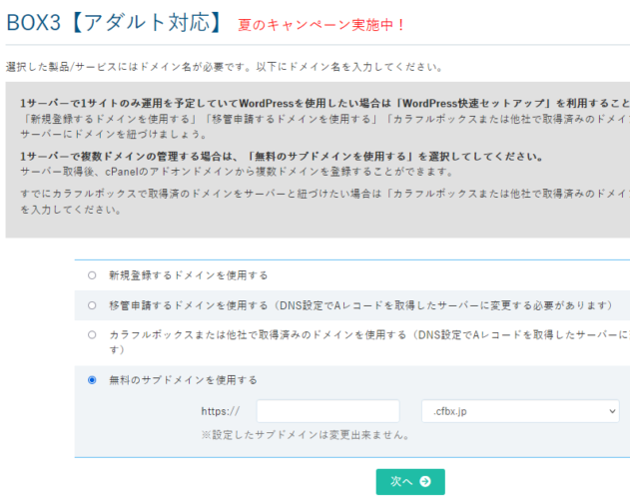This screenshot has height=499, width=630.
Task: Click the note saying subdomain cannot be changed
Action: pos(307,435)
